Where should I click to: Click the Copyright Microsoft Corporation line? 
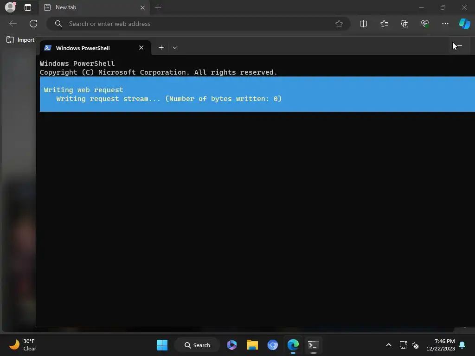[x=159, y=72]
